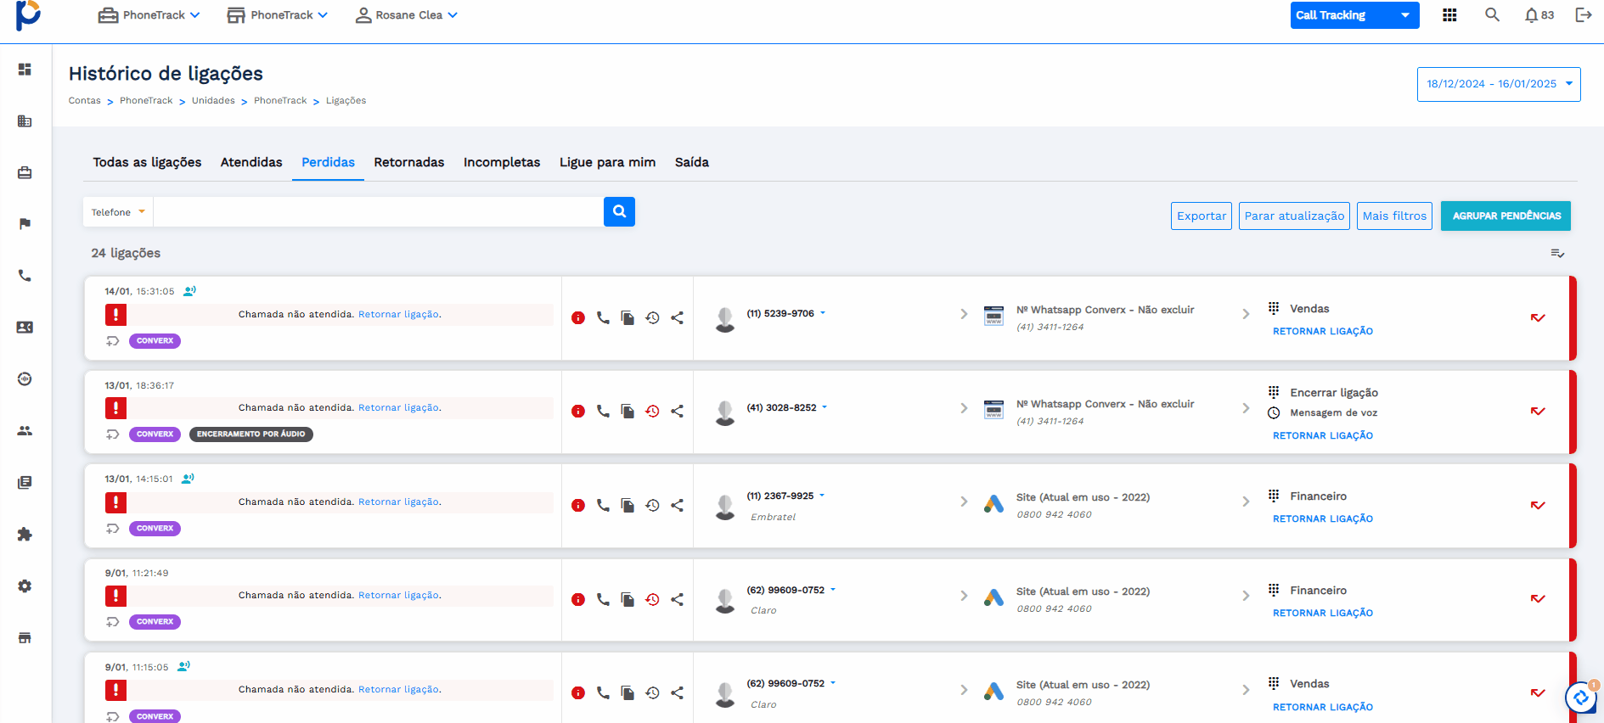The width and height of the screenshot is (1604, 723).
Task: Switch to Incompletas tab
Action: (x=502, y=162)
